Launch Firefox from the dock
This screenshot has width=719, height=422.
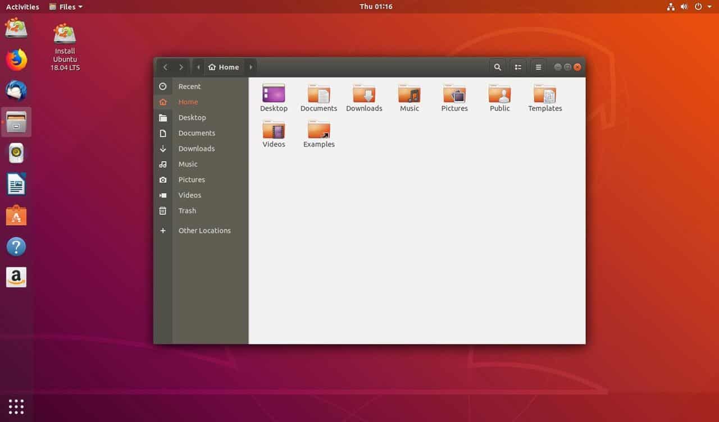(16, 60)
